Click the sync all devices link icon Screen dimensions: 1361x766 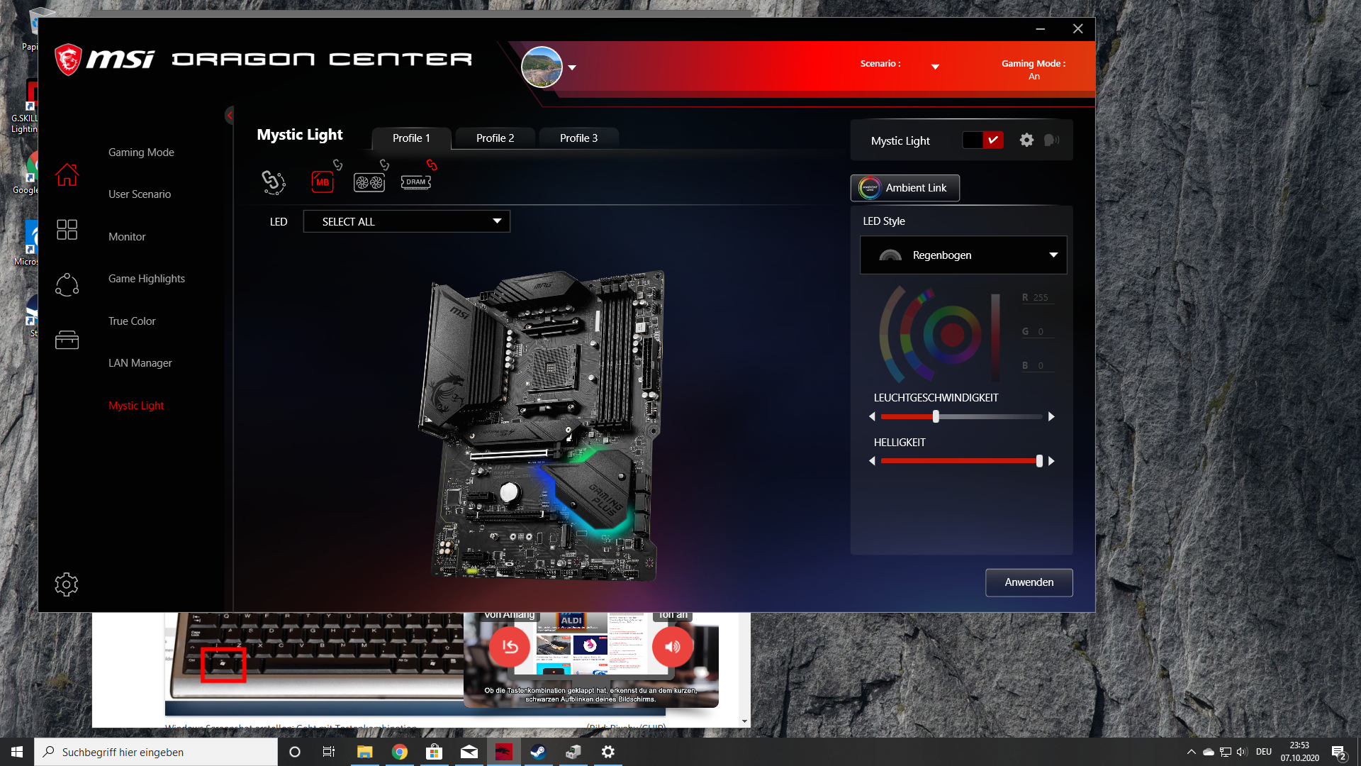[273, 182]
